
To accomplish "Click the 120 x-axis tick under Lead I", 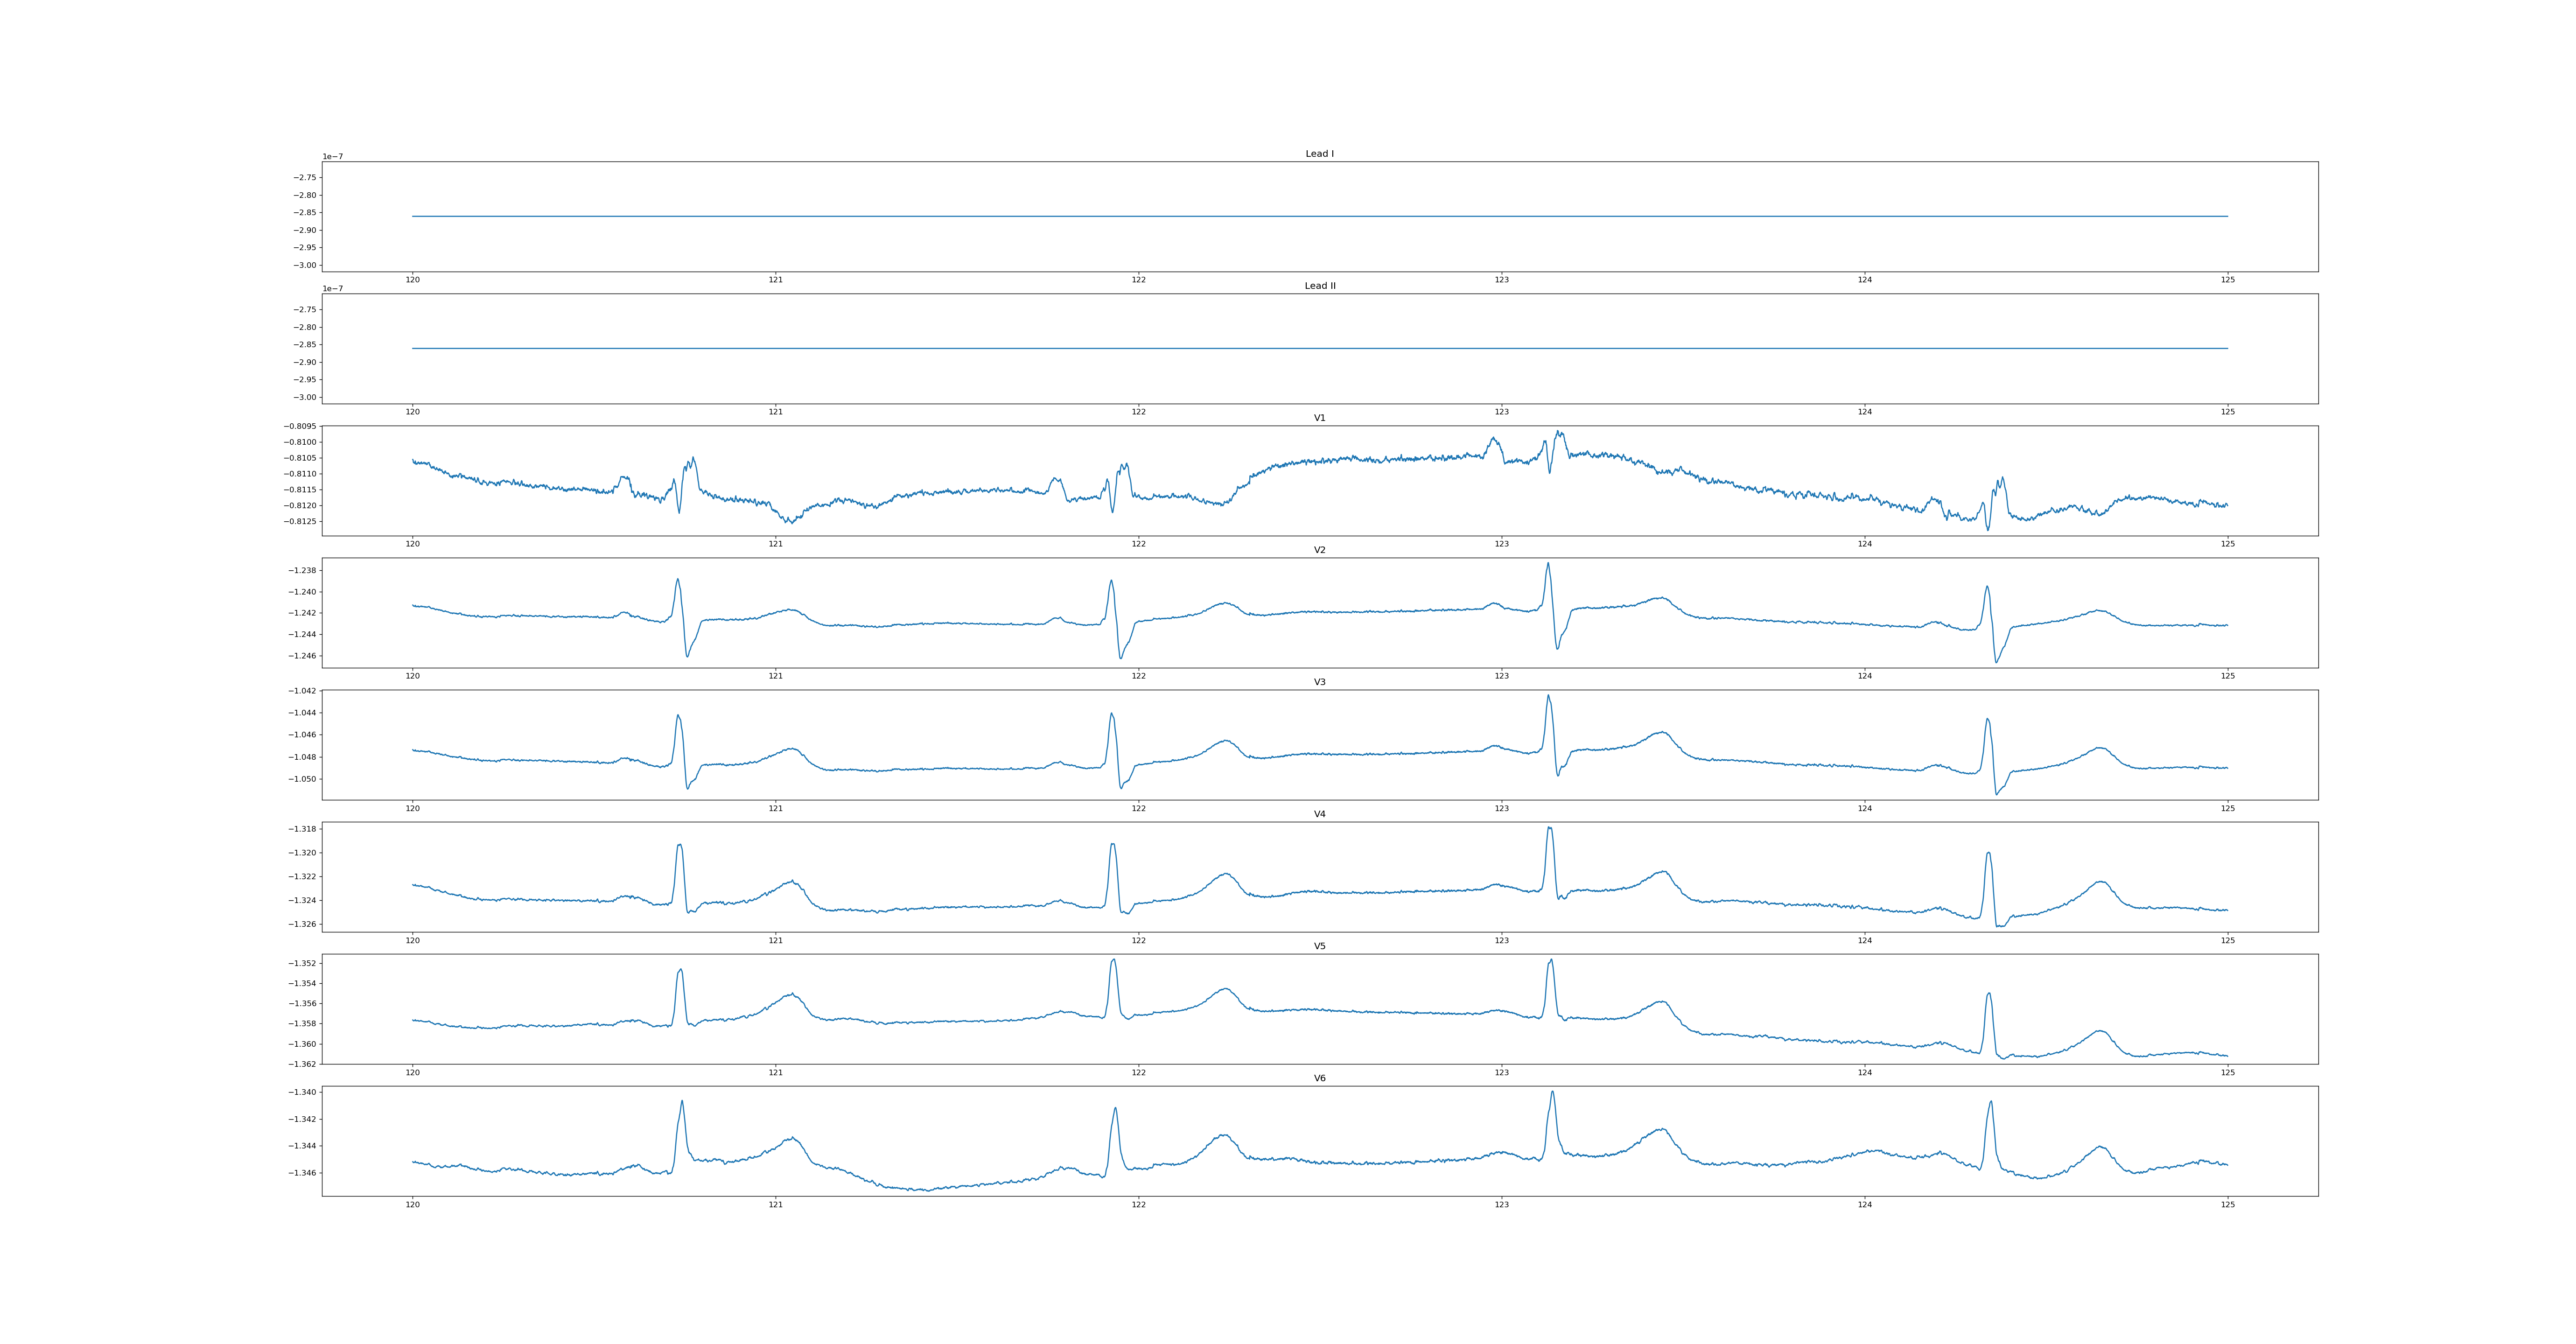I will 412,280.
